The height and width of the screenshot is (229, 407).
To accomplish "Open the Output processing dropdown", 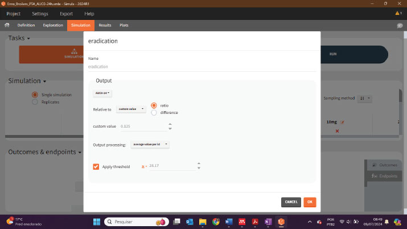I will (150, 145).
